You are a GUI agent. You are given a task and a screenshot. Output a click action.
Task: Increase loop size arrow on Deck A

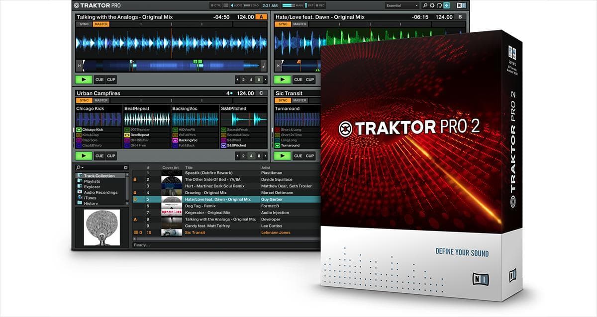click(x=265, y=79)
